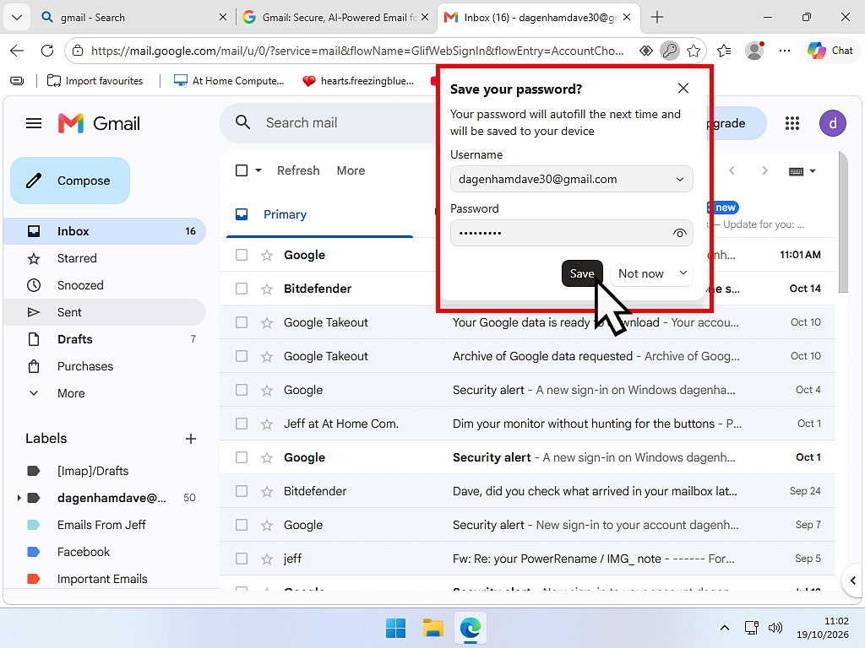Tick checkbox for Dim your monitor email
Viewport: 865px width, 648px height.
coord(242,424)
